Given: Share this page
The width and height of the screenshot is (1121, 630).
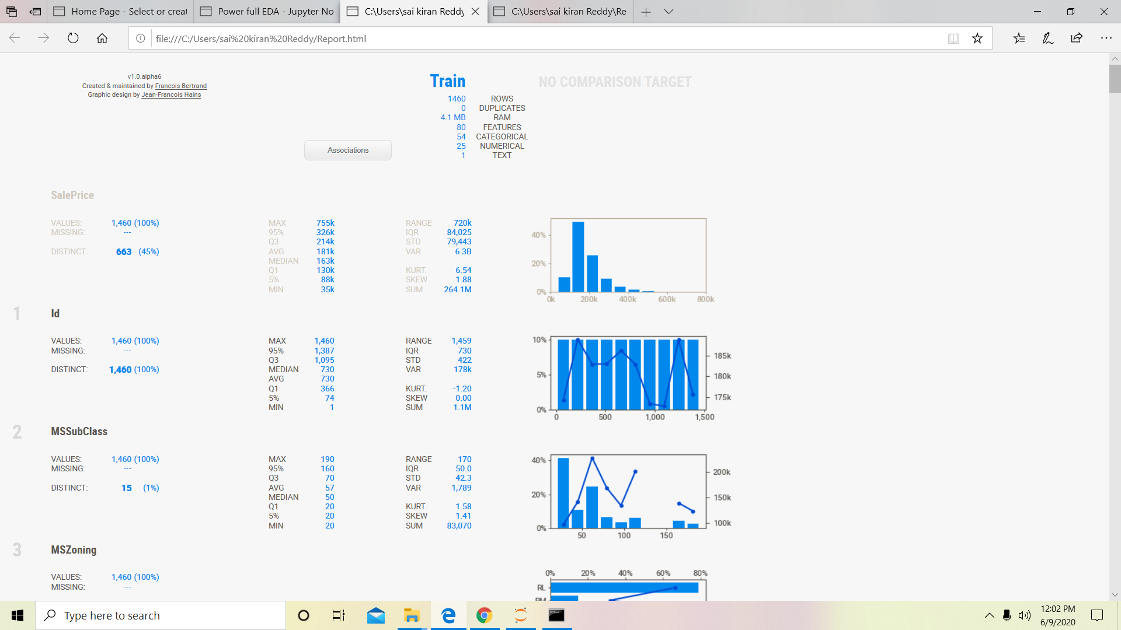Looking at the screenshot, I should (x=1077, y=38).
